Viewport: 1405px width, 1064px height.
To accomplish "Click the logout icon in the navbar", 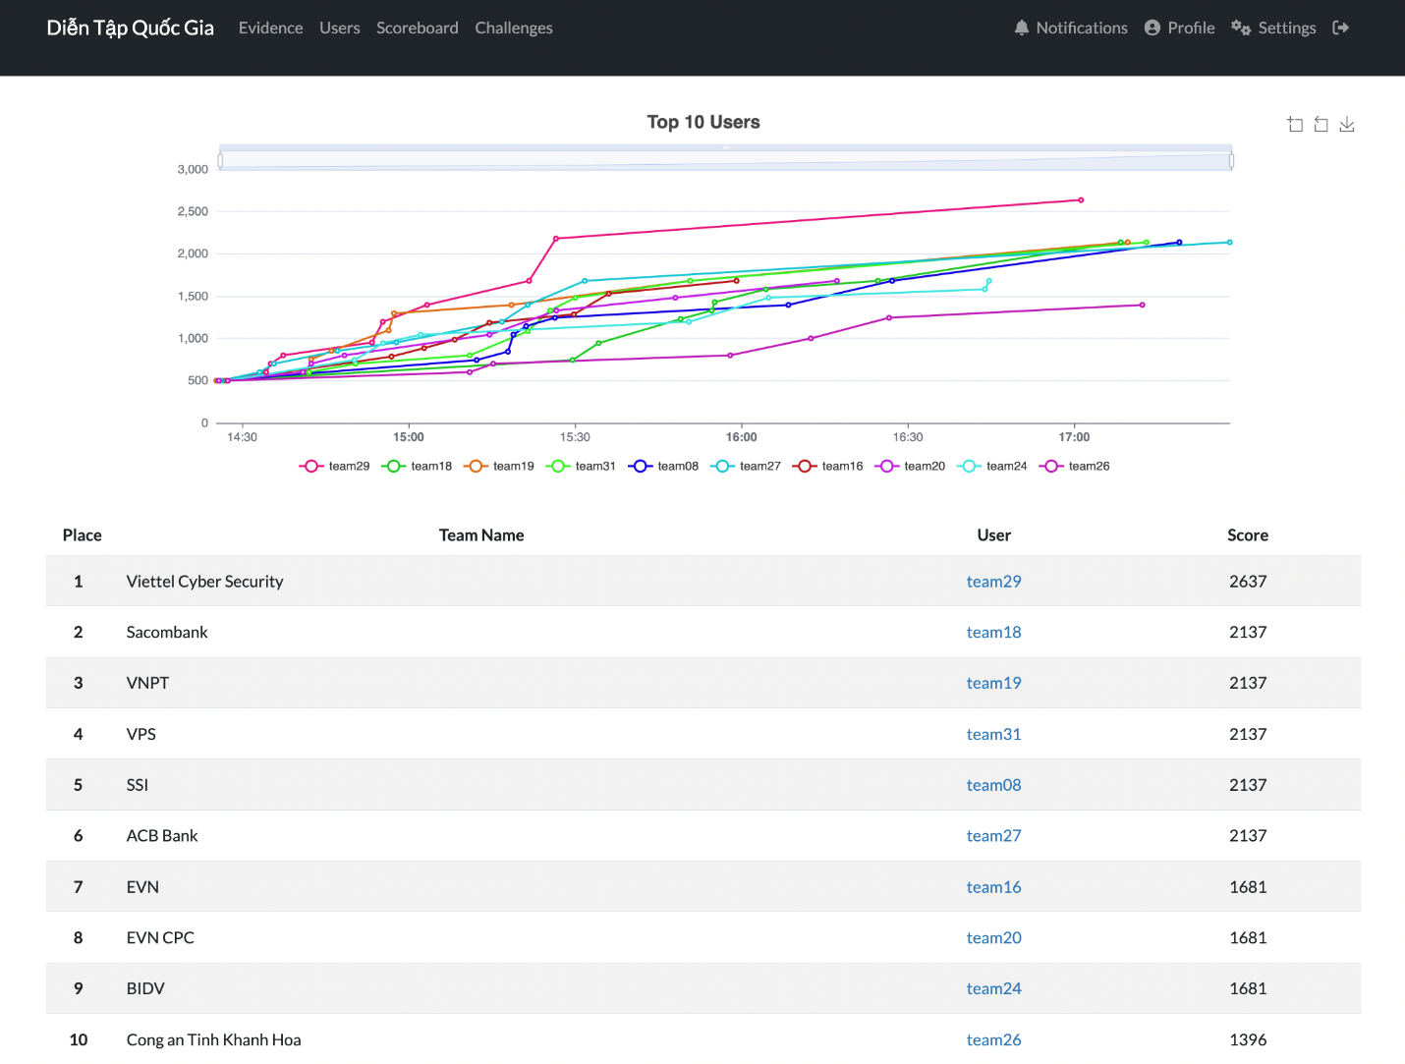I will click(1340, 28).
